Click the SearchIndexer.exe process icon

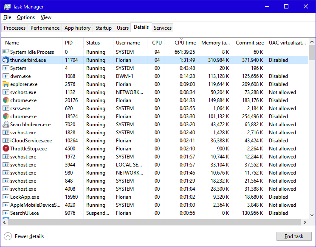pos(6,125)
